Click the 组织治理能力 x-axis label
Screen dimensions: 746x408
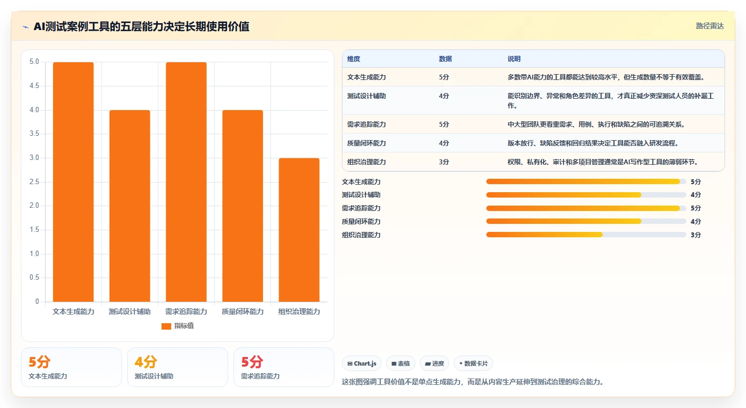pos(299,312)
